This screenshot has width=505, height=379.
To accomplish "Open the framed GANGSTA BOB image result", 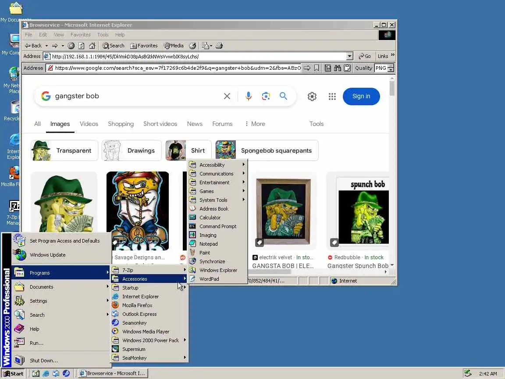I will coord(284,211).
